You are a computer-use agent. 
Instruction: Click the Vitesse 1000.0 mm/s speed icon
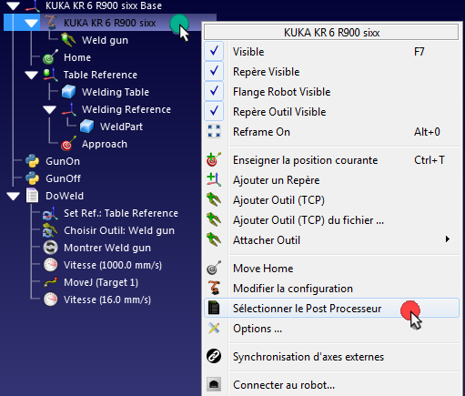coord(50,265)
